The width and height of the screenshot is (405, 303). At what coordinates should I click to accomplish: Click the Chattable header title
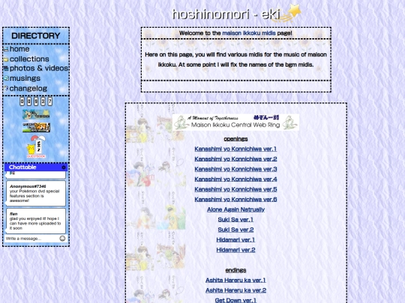coord(22,168)
